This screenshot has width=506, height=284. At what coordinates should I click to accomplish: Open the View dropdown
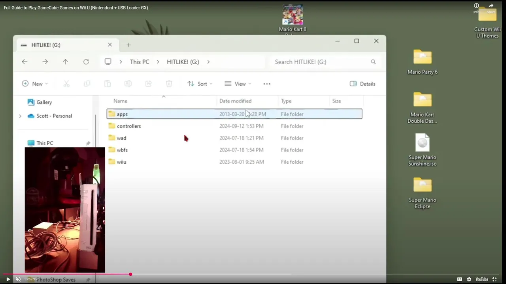pos(238,84)
